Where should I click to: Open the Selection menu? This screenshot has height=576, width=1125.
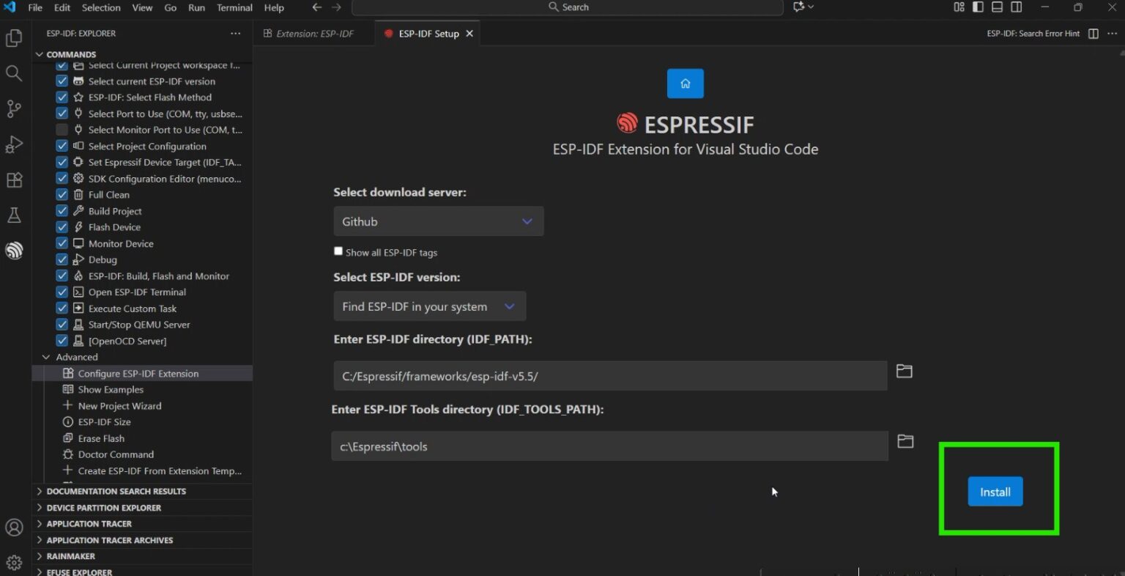tap(101, 7)
